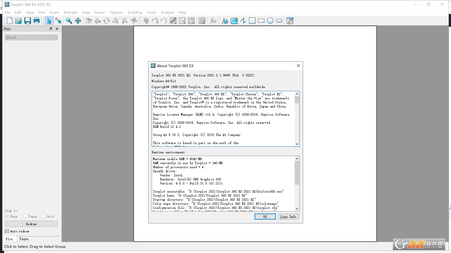The image size is (451, 253).
Task: Select the Ab text insert tool
Action: pyautogui.click(x=225, y=21)
